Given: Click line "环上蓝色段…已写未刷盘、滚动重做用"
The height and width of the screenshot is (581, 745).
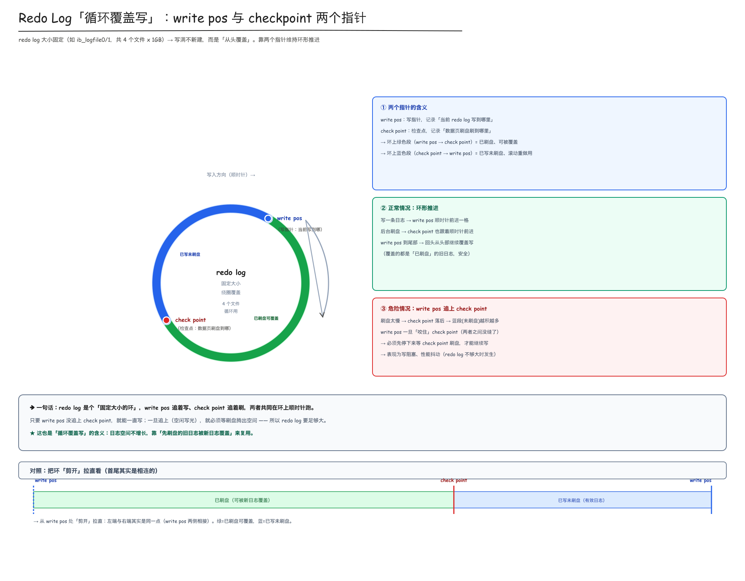Looking at the screenshot, I should [456, 153].
